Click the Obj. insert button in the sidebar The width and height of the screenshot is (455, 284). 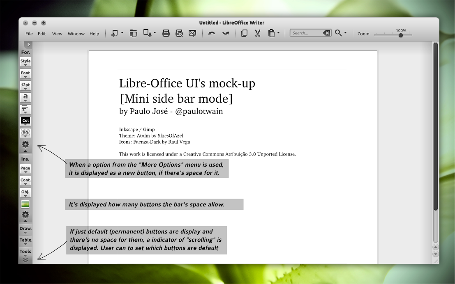(x=25, y=192)
